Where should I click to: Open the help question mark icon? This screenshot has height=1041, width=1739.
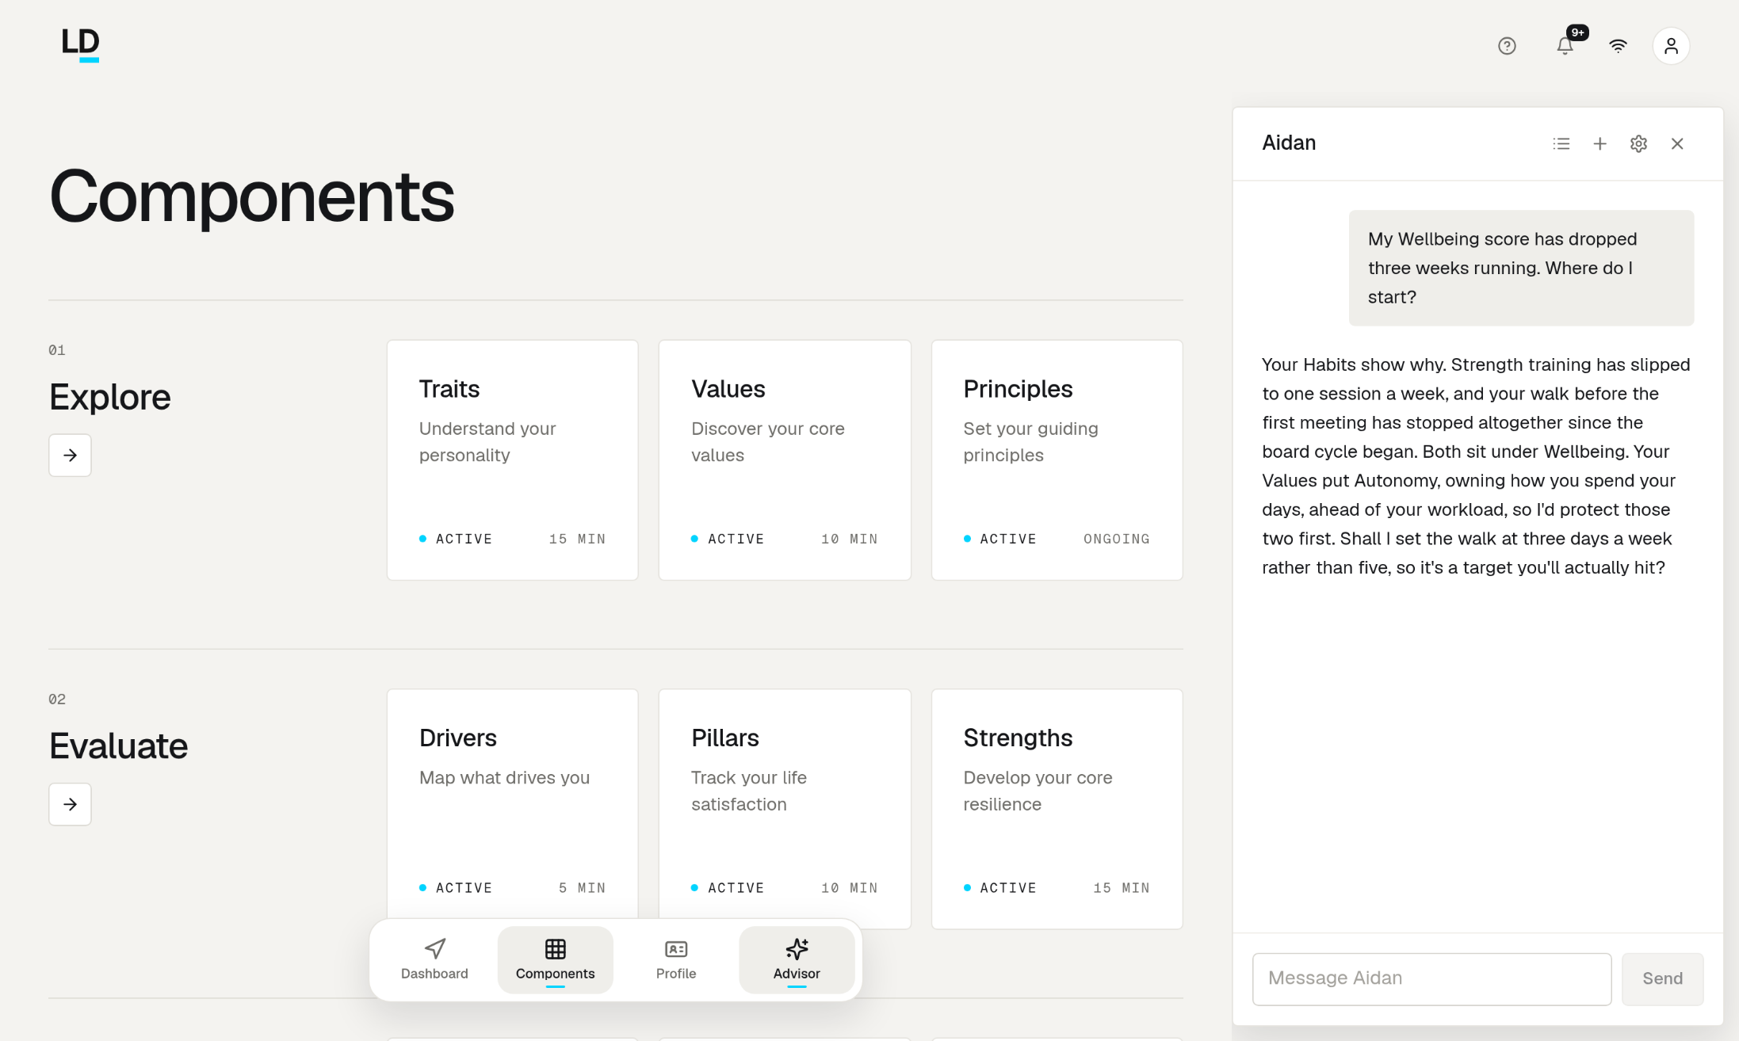click(1507, 46)
